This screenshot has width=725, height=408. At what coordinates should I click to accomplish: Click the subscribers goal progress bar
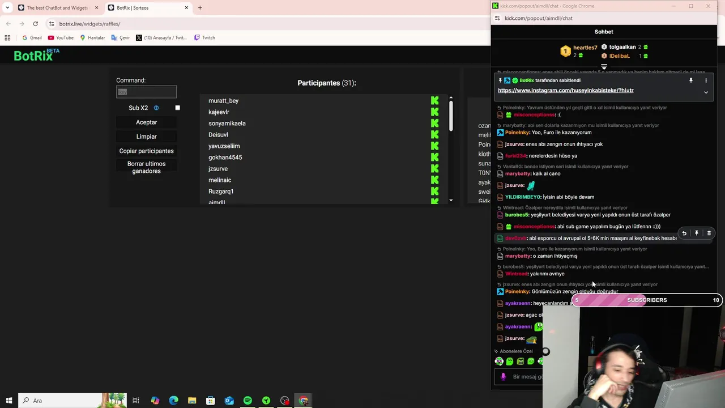[x=647, y=300]
